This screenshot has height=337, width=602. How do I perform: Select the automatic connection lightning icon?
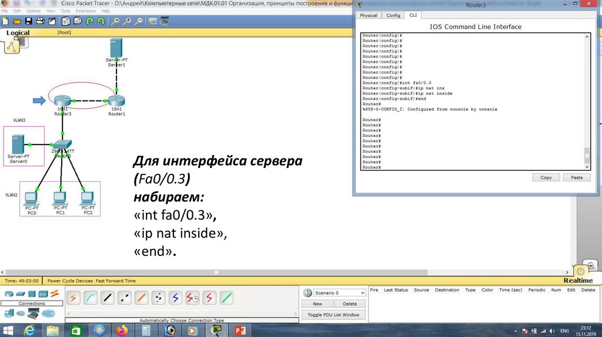click(x=73, y=298)
